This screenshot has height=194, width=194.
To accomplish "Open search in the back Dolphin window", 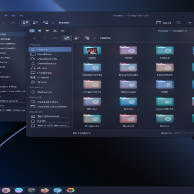I will [178, 23].
